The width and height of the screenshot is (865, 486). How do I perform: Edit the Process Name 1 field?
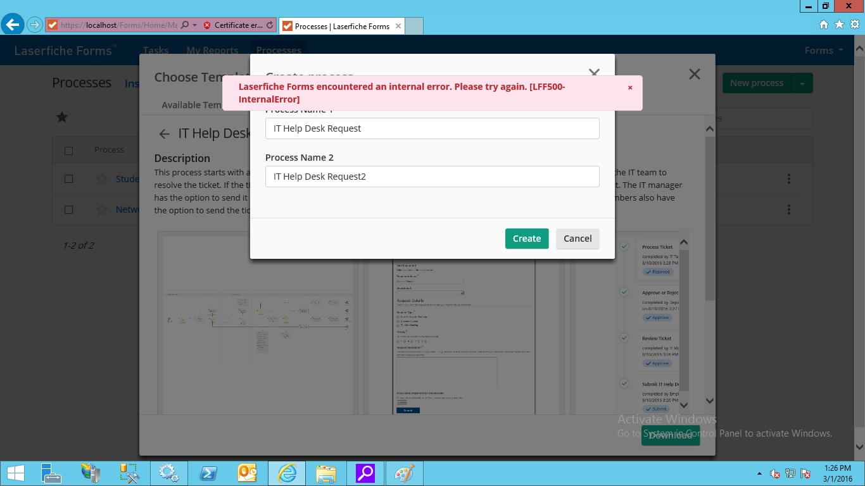[432, 128]
